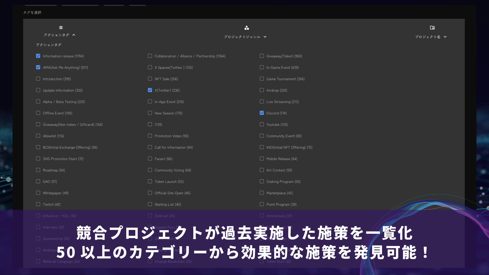Click the Game Tournament label
This screenshot has width=489, height=275.
pyautogui.click(x=285, y=79)
